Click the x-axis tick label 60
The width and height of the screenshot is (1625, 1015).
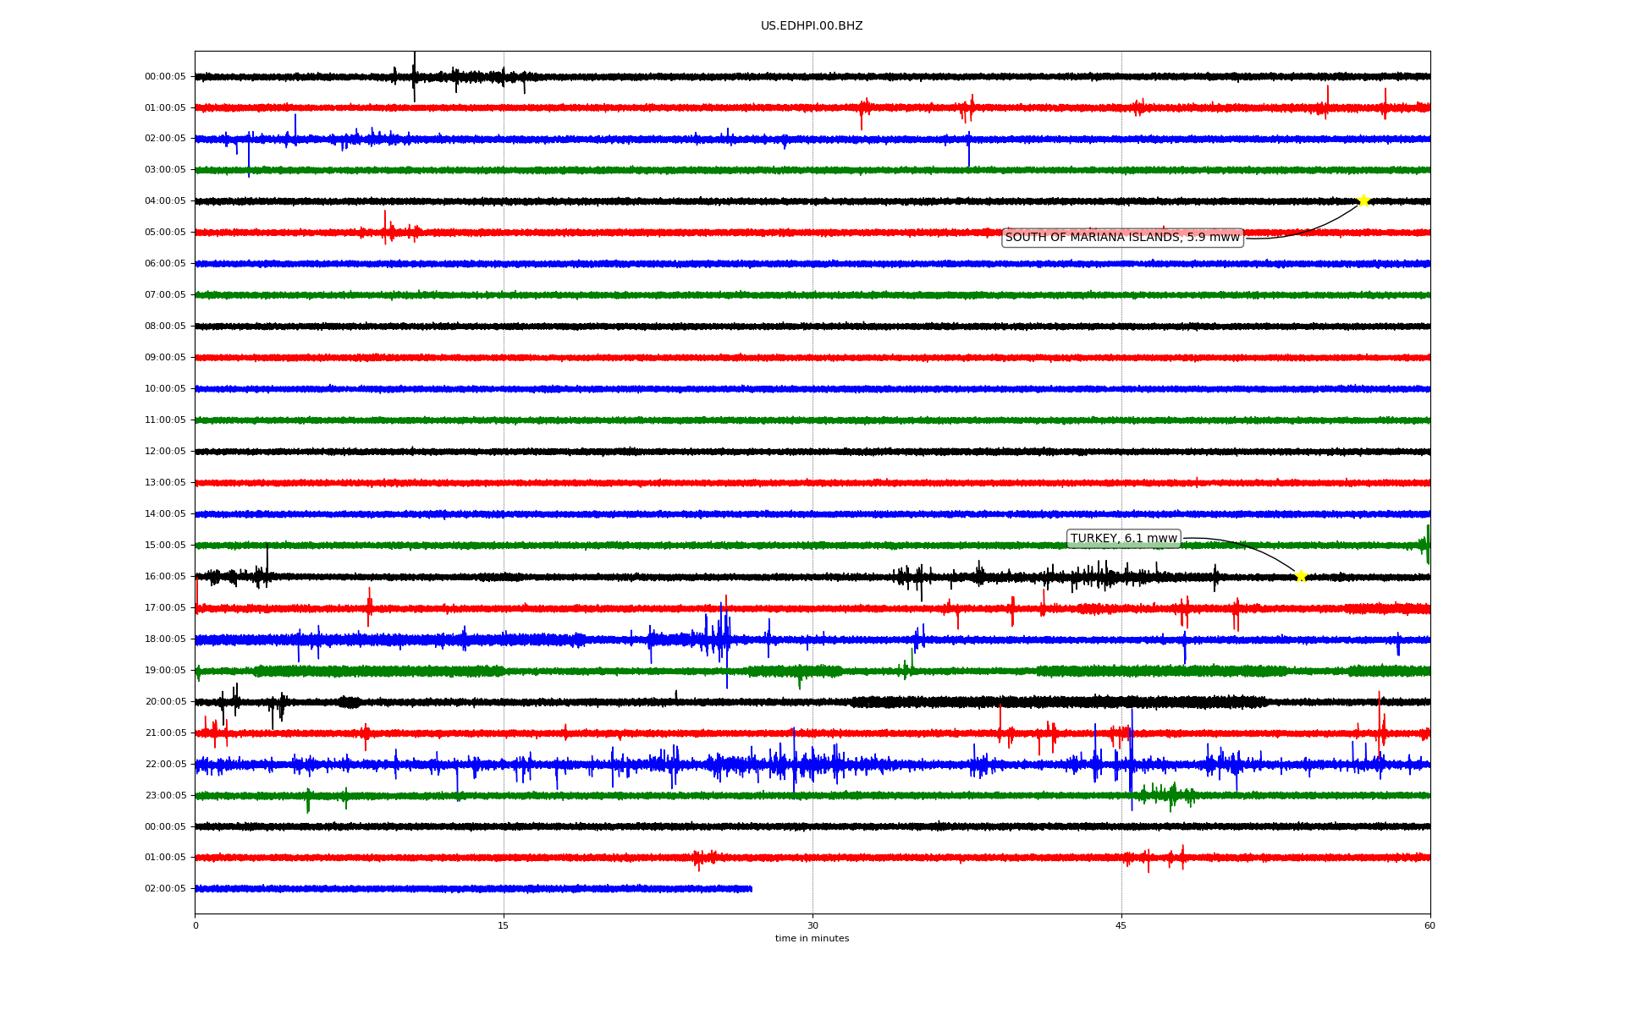click(1429, 926)
